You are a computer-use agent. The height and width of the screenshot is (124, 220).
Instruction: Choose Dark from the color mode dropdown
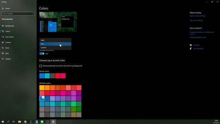tap(55, 44)
